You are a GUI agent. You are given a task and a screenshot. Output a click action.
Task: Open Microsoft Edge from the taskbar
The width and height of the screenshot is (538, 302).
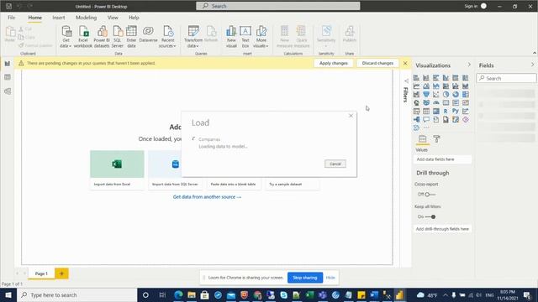pyautogui.click(x=178, y=294)
